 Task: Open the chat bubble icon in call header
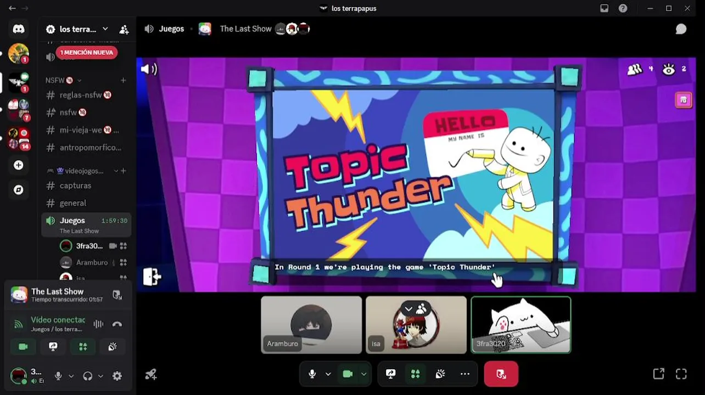click(681, 29)
